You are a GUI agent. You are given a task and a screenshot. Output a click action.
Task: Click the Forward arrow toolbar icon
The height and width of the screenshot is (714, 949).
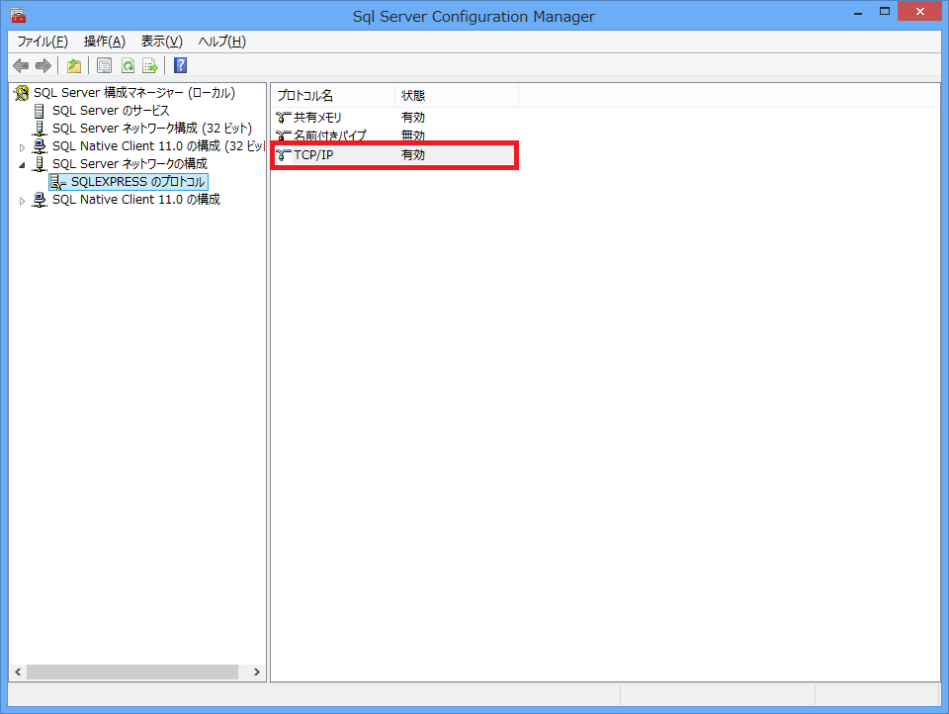click(43, 65)
